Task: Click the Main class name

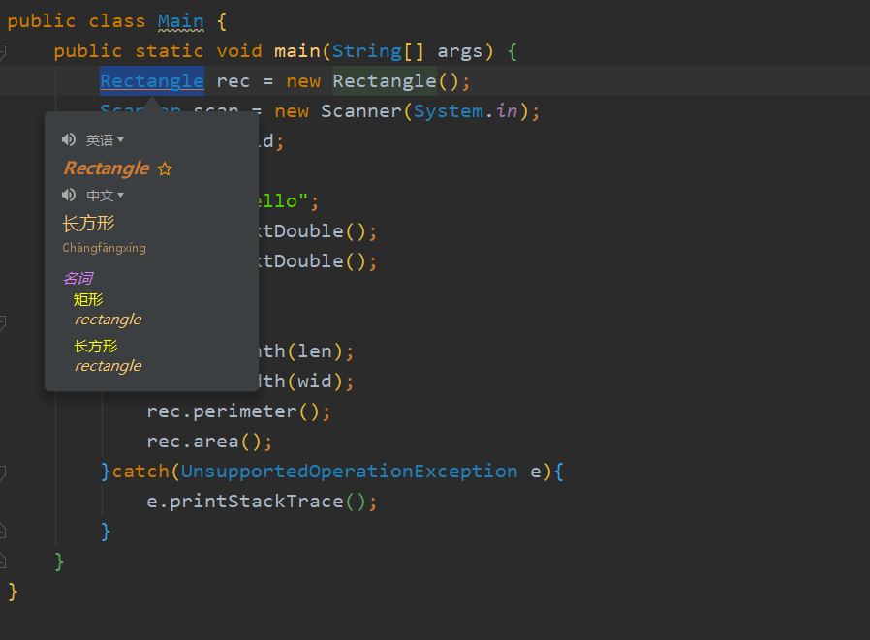Action: [x=181, y=21]
